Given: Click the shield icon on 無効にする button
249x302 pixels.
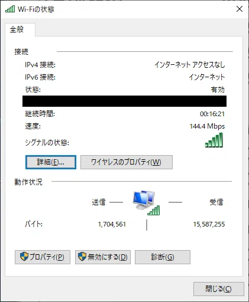Looking at the screenshot, I should (x=82, y=257).
